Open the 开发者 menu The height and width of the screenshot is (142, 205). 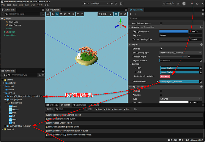point(40,5)
